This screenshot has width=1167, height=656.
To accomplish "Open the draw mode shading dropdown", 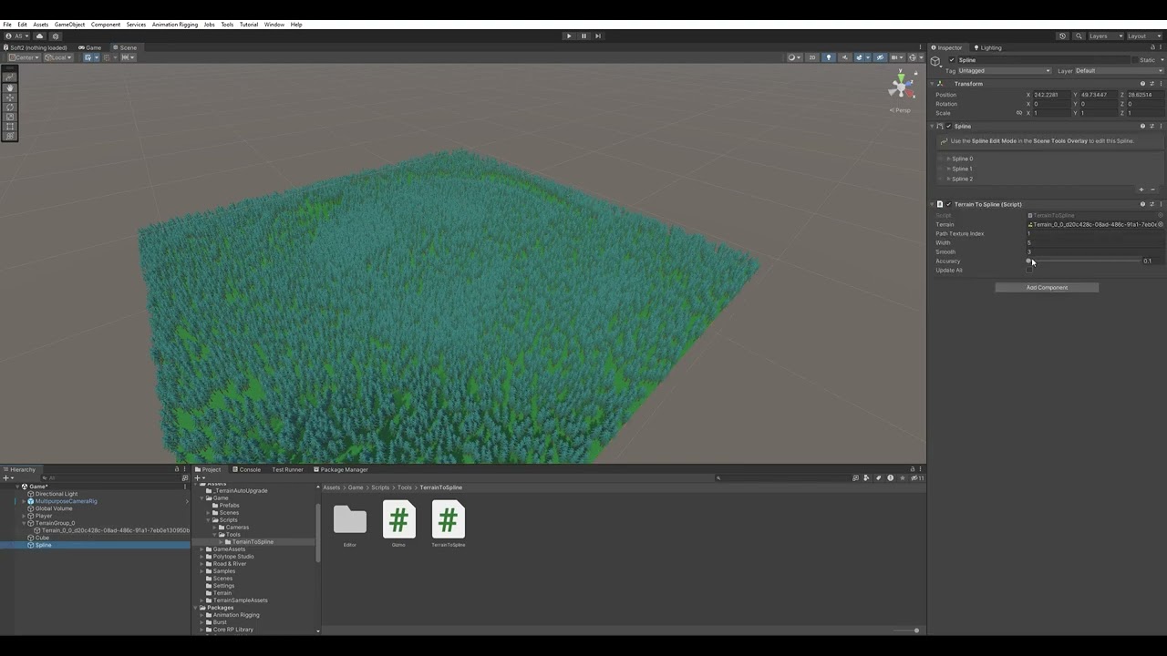I will pyautogui.click(x=795, y=57).
